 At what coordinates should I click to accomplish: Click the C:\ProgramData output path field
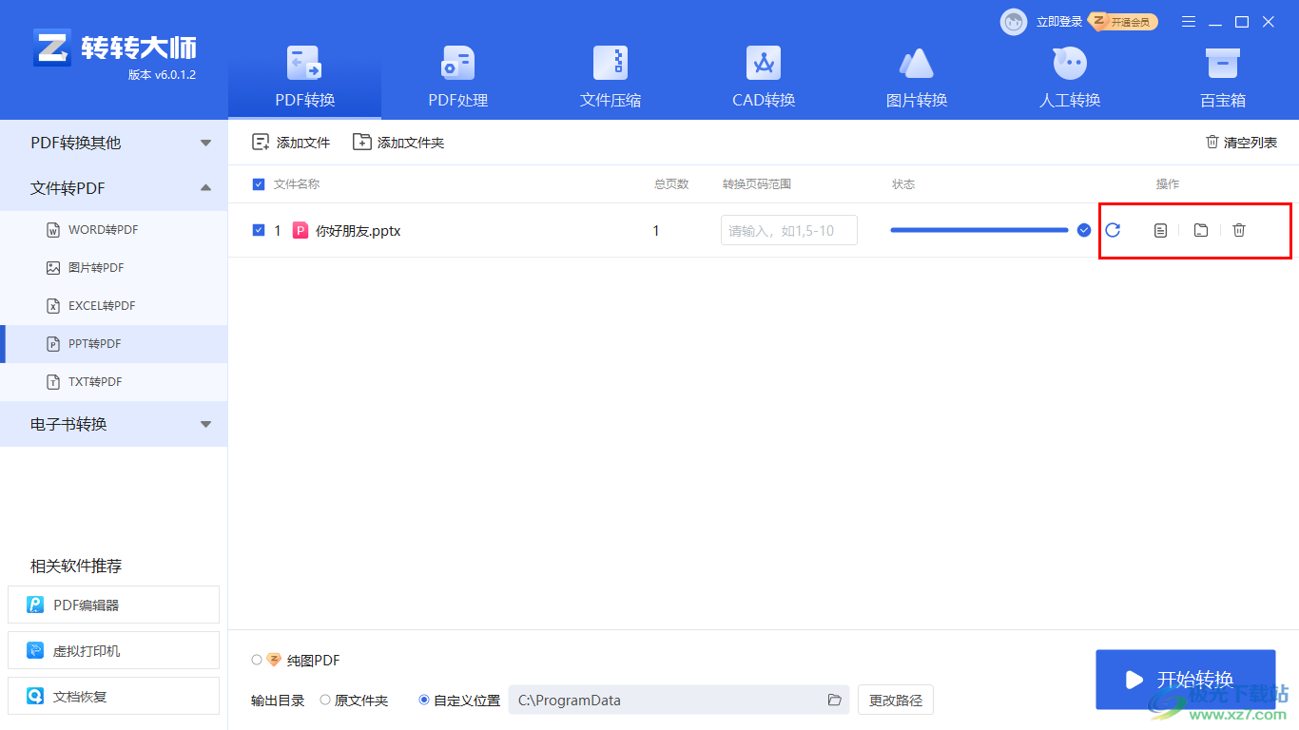[x=679, y=701]
